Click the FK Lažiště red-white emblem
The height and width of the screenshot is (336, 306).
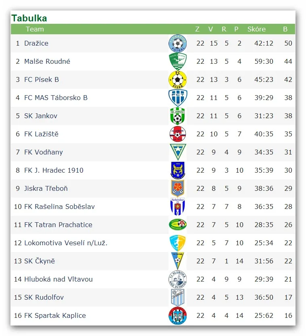[177, 134]
